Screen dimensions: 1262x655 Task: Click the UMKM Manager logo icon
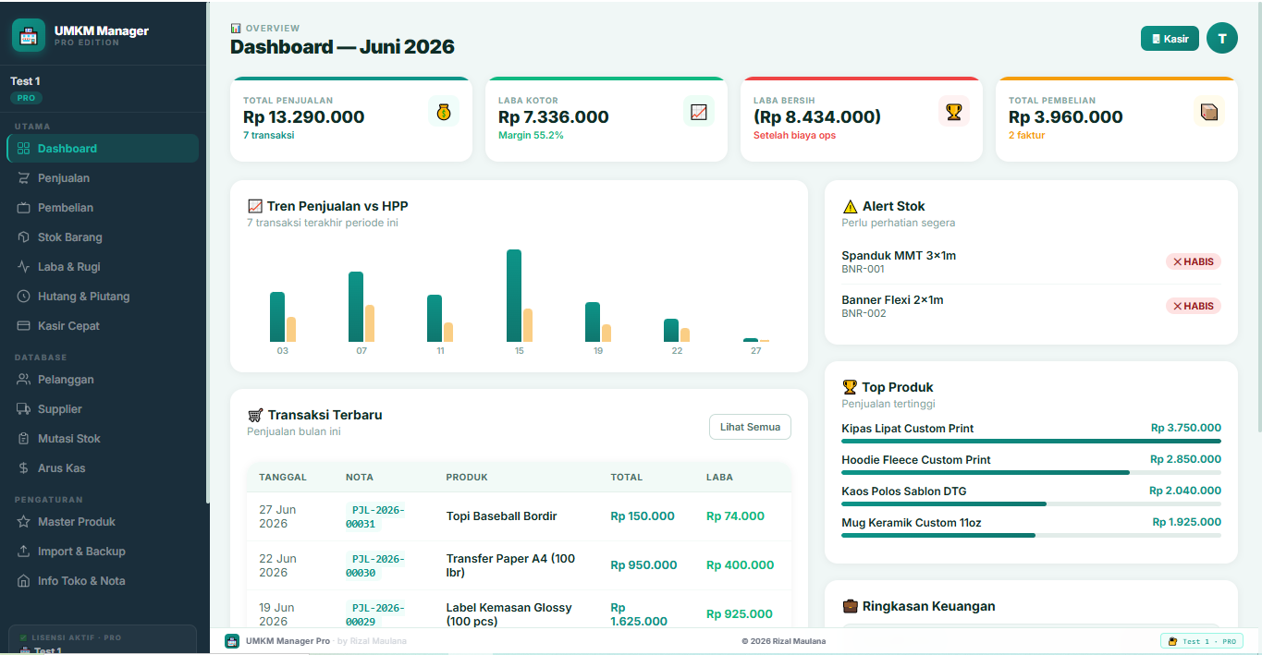(29, 36)
